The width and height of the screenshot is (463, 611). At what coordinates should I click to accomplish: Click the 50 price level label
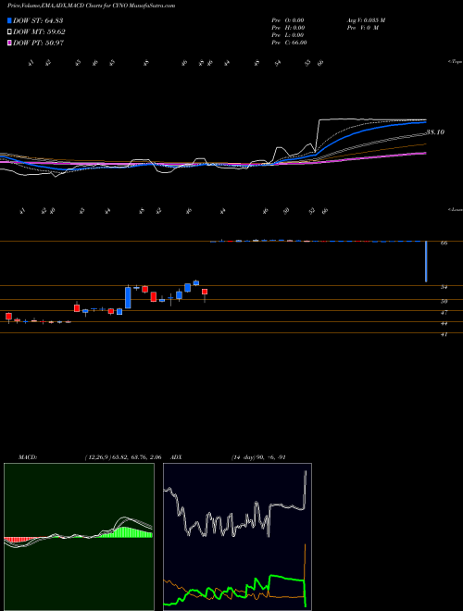point(444,301)
